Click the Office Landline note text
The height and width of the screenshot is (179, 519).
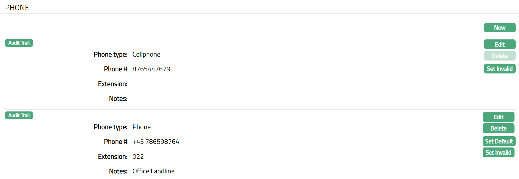(x=154, y=171)
